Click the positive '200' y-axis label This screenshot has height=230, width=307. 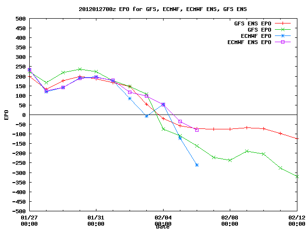pos(21,77)
